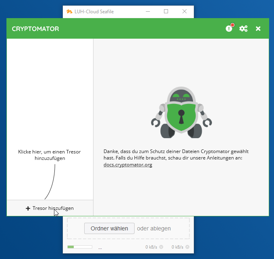
Task: Click the upload speed arrow icon in Seafile
Action: (187, 247)
